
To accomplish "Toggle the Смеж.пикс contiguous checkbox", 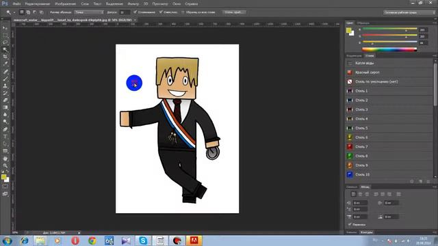I will [161, 12].
